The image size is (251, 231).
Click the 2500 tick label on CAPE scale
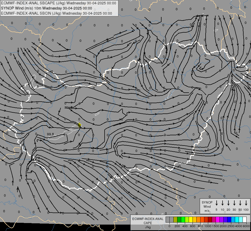coord(231,226)
